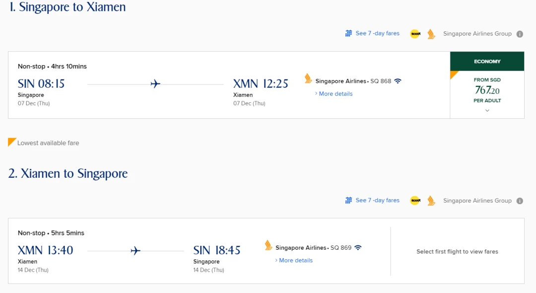
Task: Click the orange Lowest available fare marker
Action: click(12, 142)
